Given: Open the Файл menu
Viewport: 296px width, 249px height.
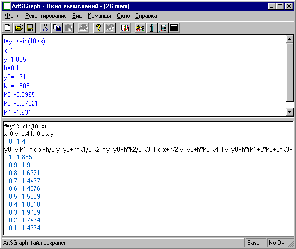Looking at the screenshot, I should [12, 16].
